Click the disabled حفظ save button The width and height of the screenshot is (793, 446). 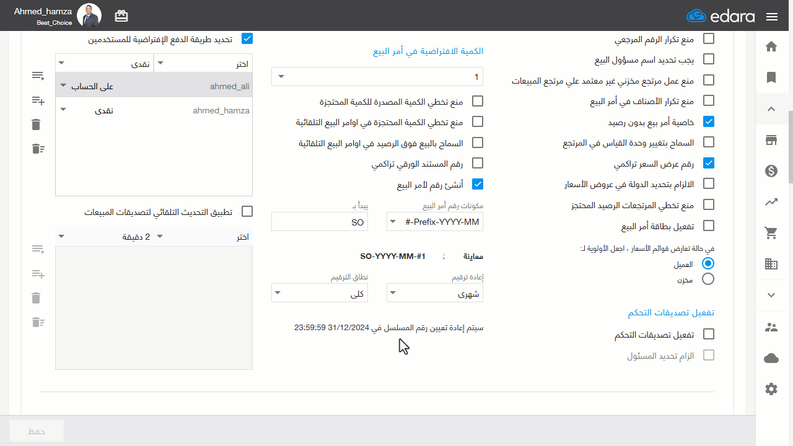[37, 431]
